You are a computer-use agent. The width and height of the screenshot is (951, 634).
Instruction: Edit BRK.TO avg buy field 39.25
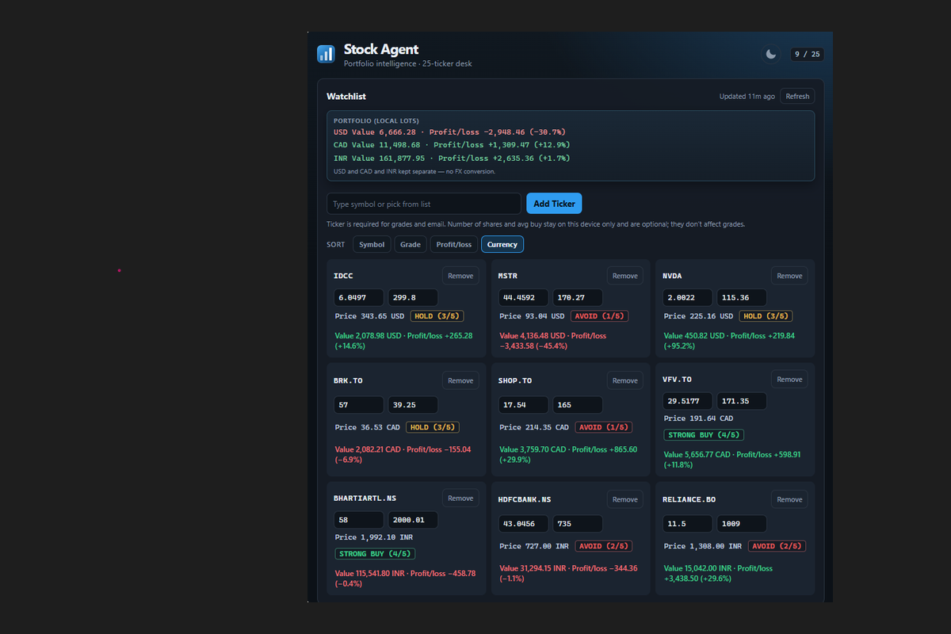click(x=413, y=405)
